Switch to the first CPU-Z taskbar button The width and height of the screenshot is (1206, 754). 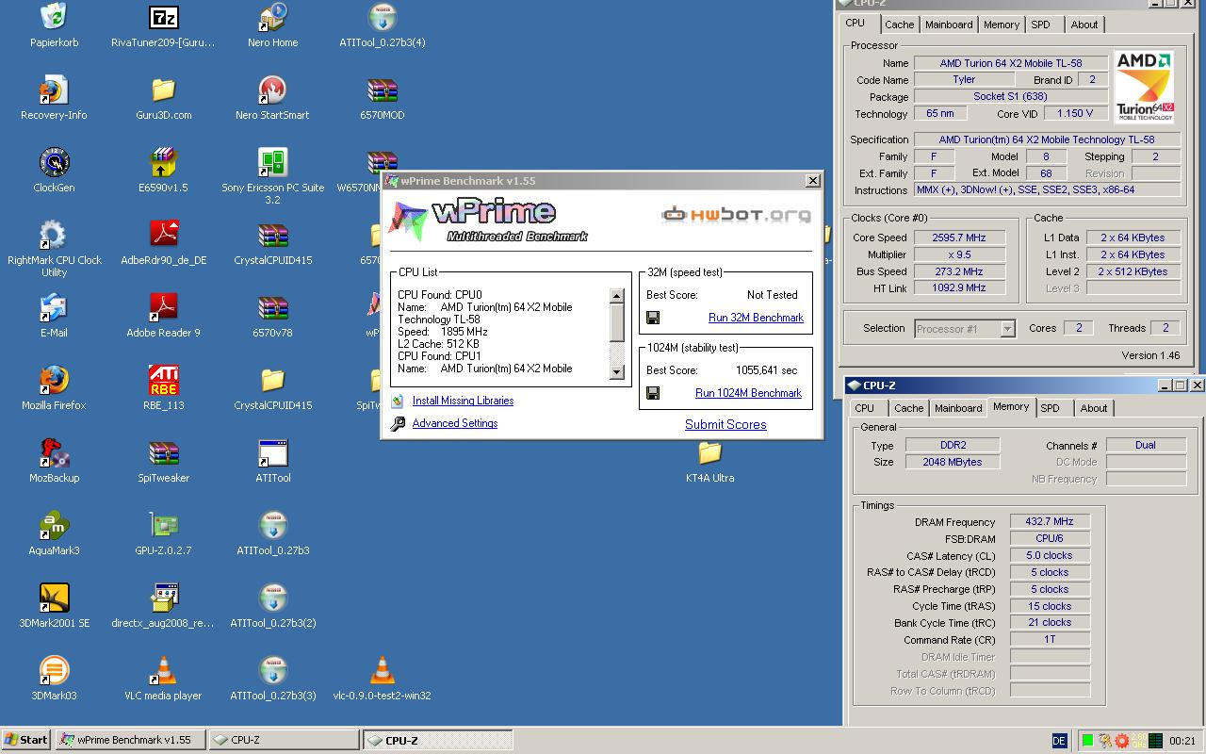pos(284,740)
